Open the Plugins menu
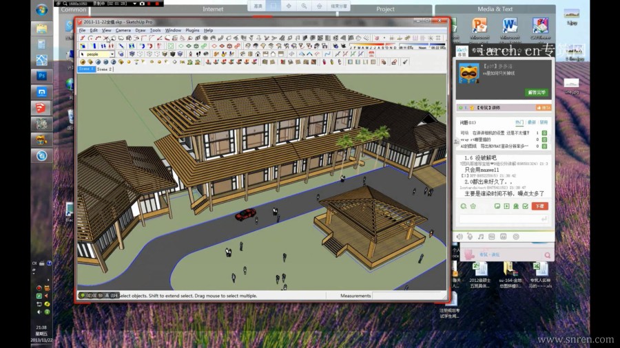This screenshot has width=620, height=348. [x=192, y=30]
